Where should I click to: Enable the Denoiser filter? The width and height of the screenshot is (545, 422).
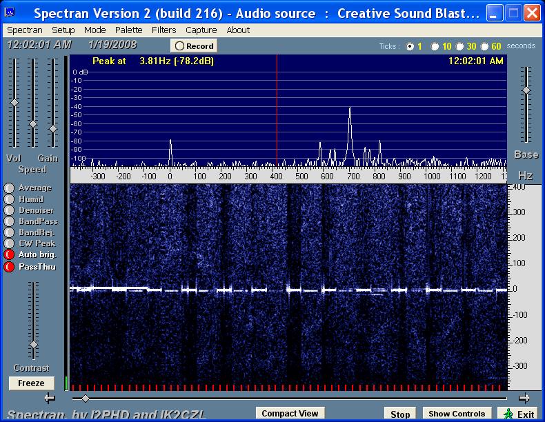tap(9, 210)
